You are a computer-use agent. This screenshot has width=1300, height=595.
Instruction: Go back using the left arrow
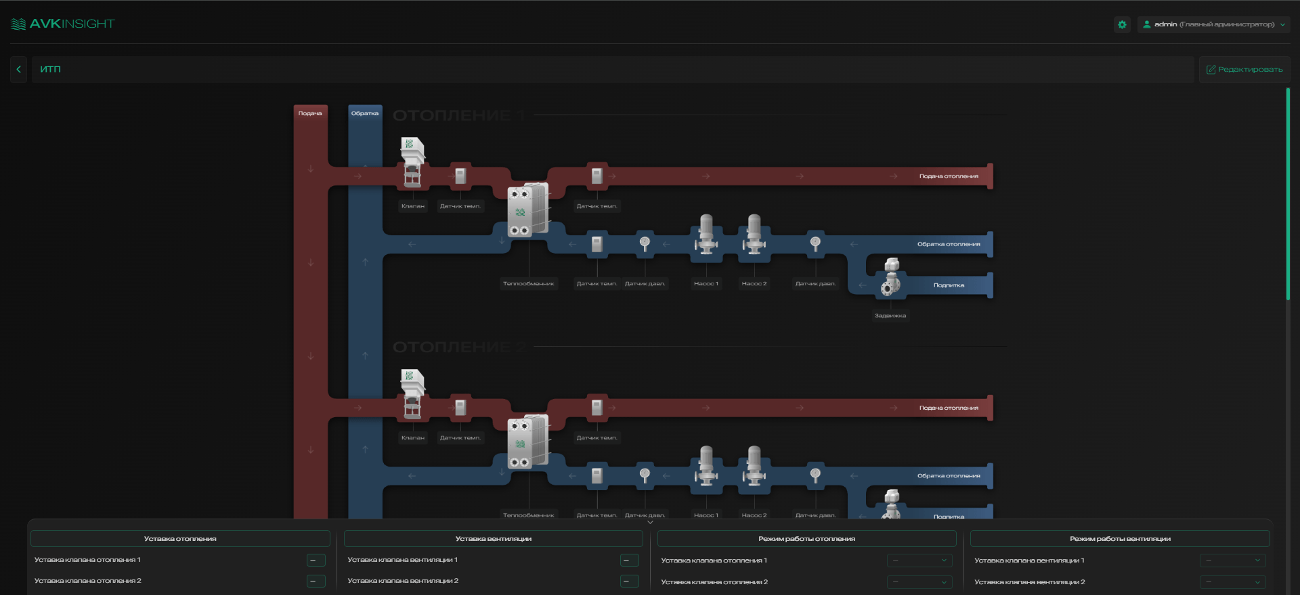19,70
